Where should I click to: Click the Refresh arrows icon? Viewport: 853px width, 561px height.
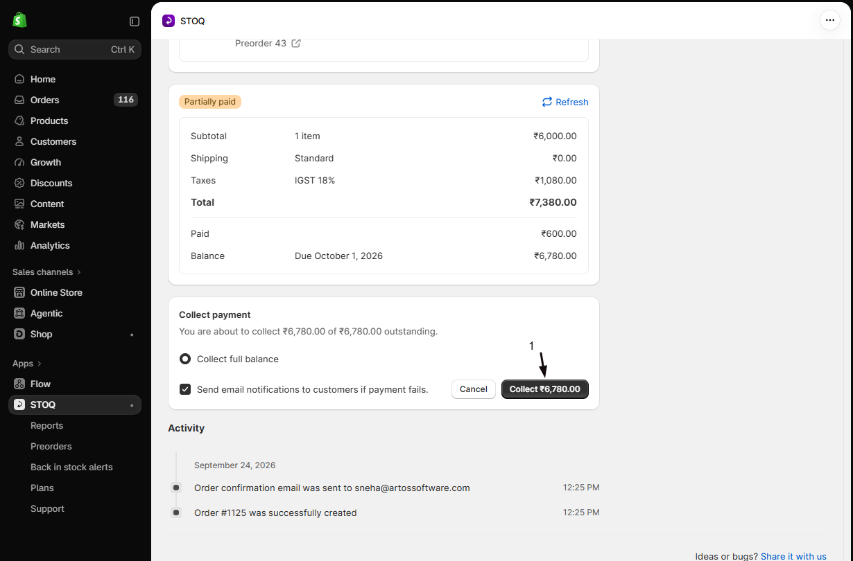547,102
